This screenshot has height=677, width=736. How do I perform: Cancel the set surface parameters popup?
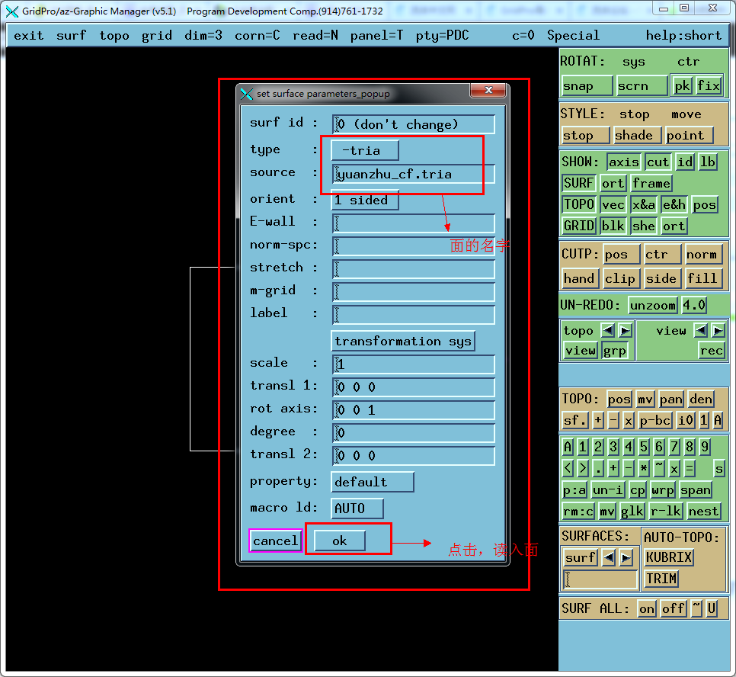coord(275,541)
